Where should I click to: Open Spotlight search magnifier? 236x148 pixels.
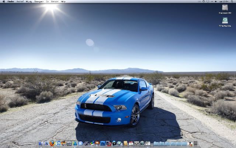click(x=232, y=1)
